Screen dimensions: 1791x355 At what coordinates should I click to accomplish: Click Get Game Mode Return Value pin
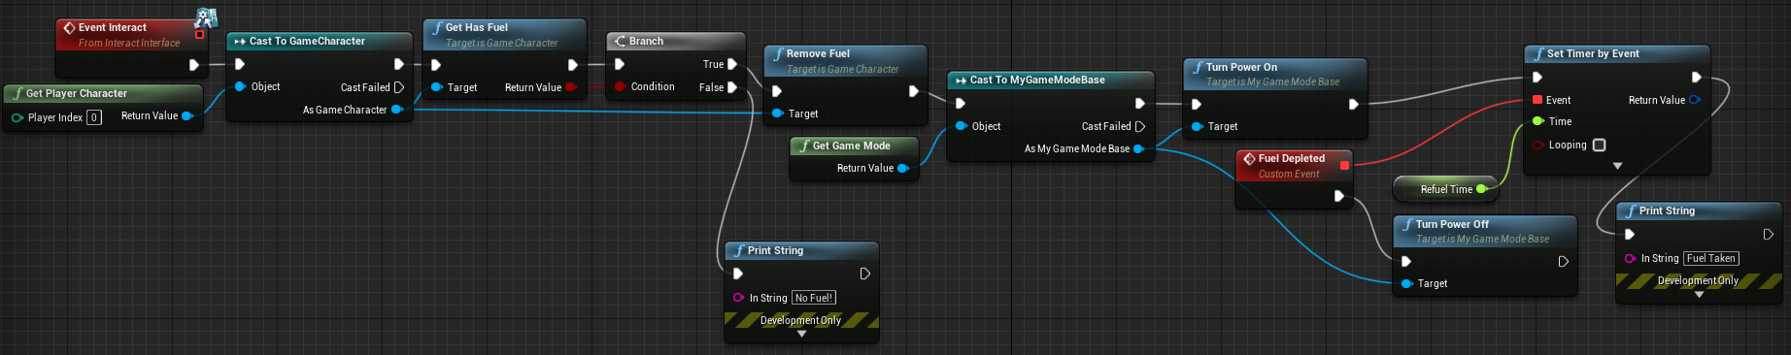point(902,168)
